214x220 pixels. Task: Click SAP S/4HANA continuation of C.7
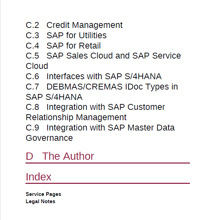coord(54,97)
